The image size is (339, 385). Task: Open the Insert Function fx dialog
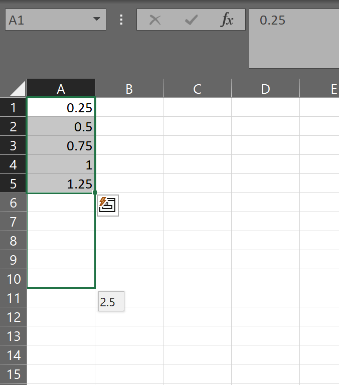click(x=227, y=20)
